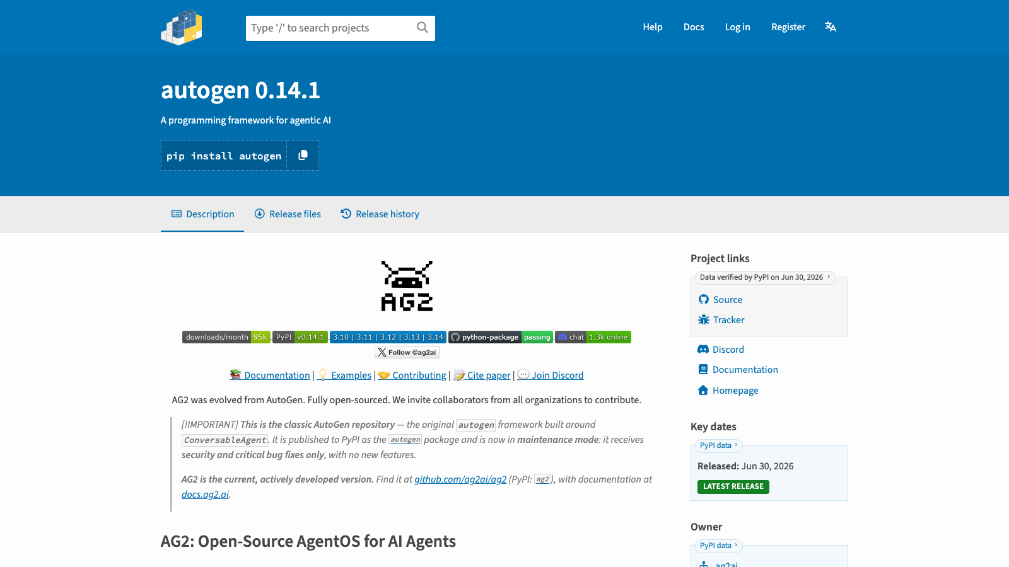
Task: Click the Python versions 3.10–3.14 badge
Action: pyautogui.click(x=388, y=337)
